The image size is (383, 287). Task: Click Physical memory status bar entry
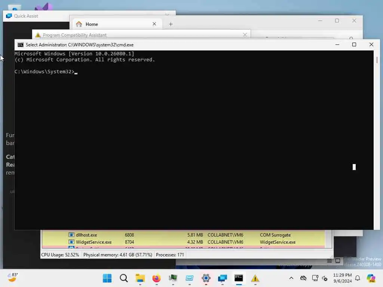[x=118, y=255]
